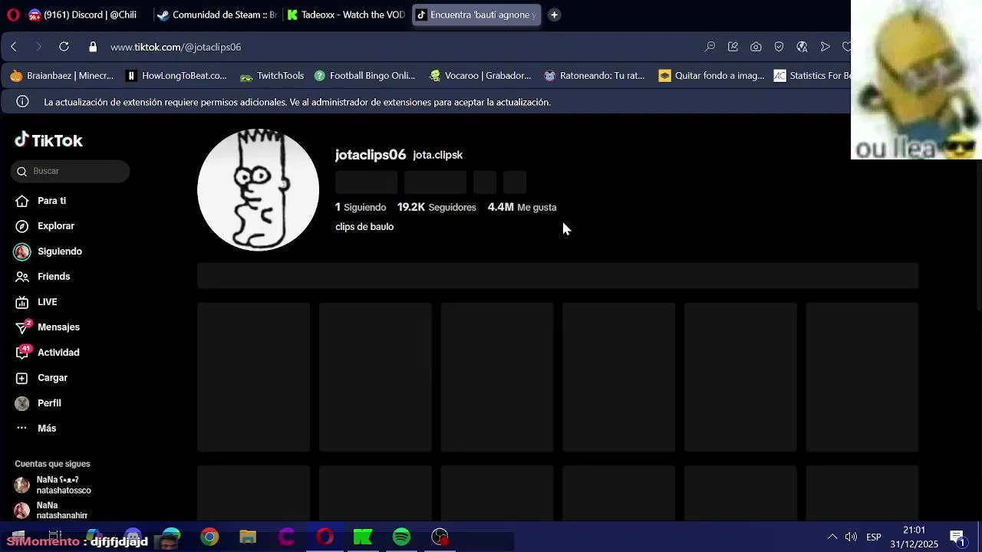
Task: Click the info icon in extension notice
Action: coord(23,102)
